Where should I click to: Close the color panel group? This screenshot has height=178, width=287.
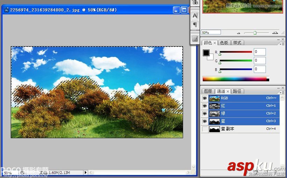point(283,39)
